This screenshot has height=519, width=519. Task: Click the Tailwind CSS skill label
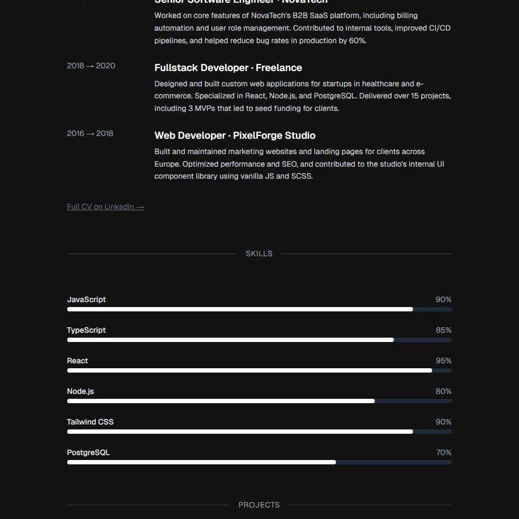90,422
